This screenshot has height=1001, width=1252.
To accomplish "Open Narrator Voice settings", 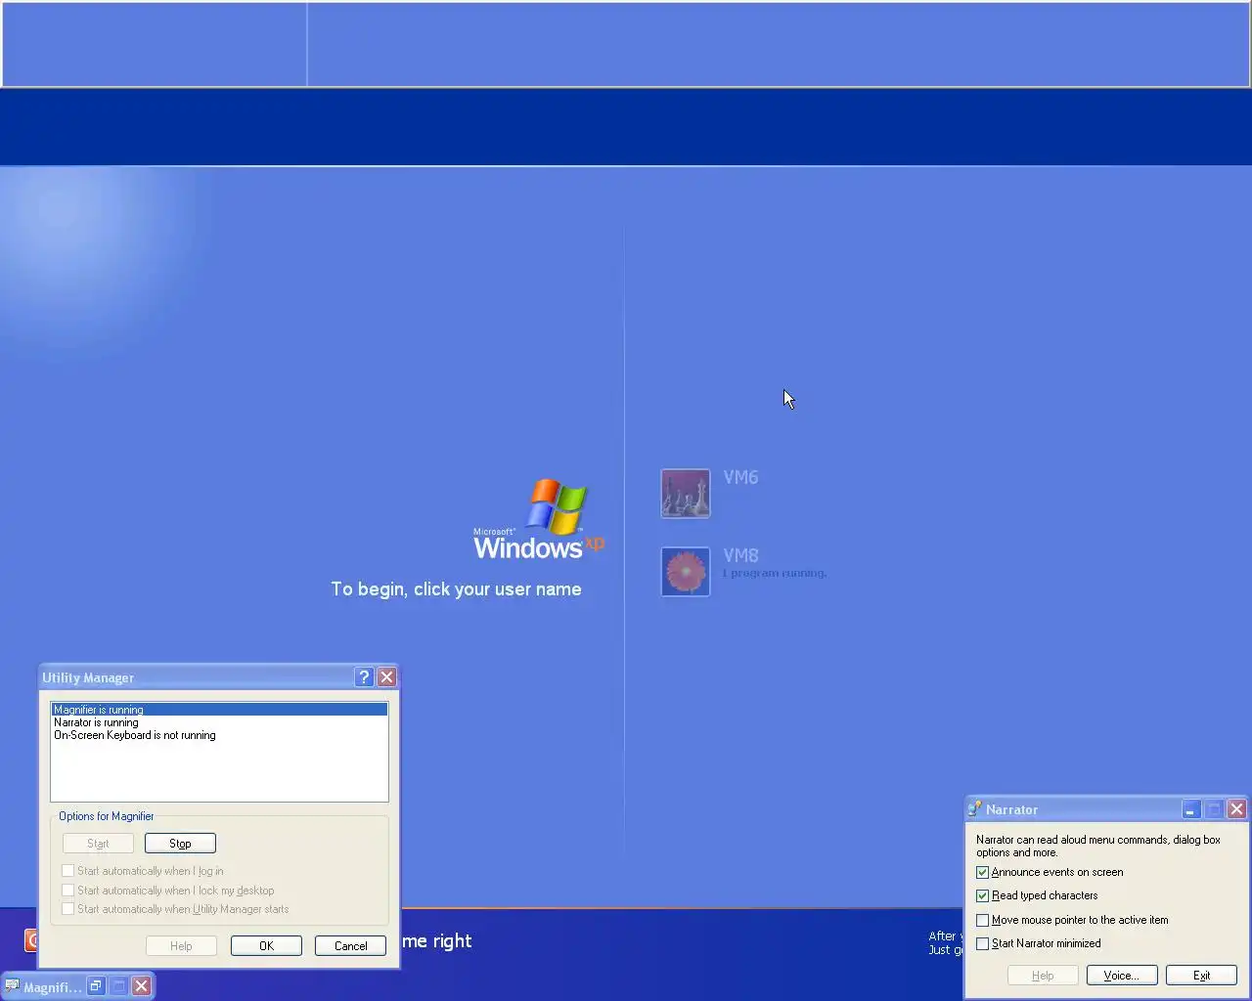I will point(1122,976).
